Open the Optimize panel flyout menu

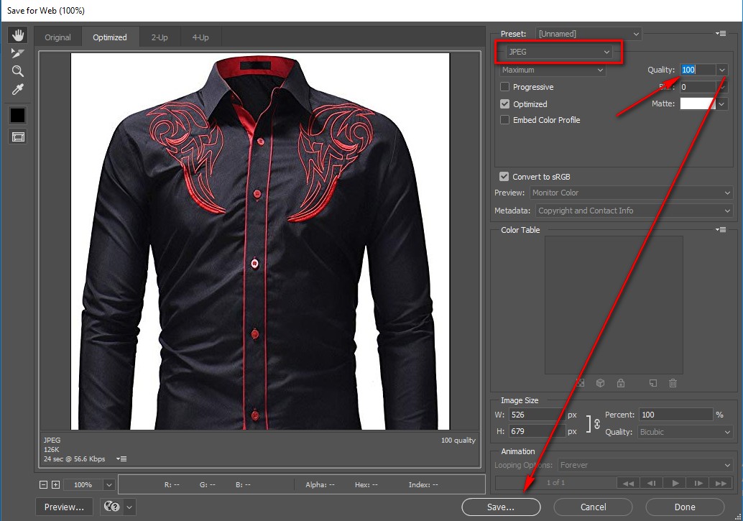point(721,34)
